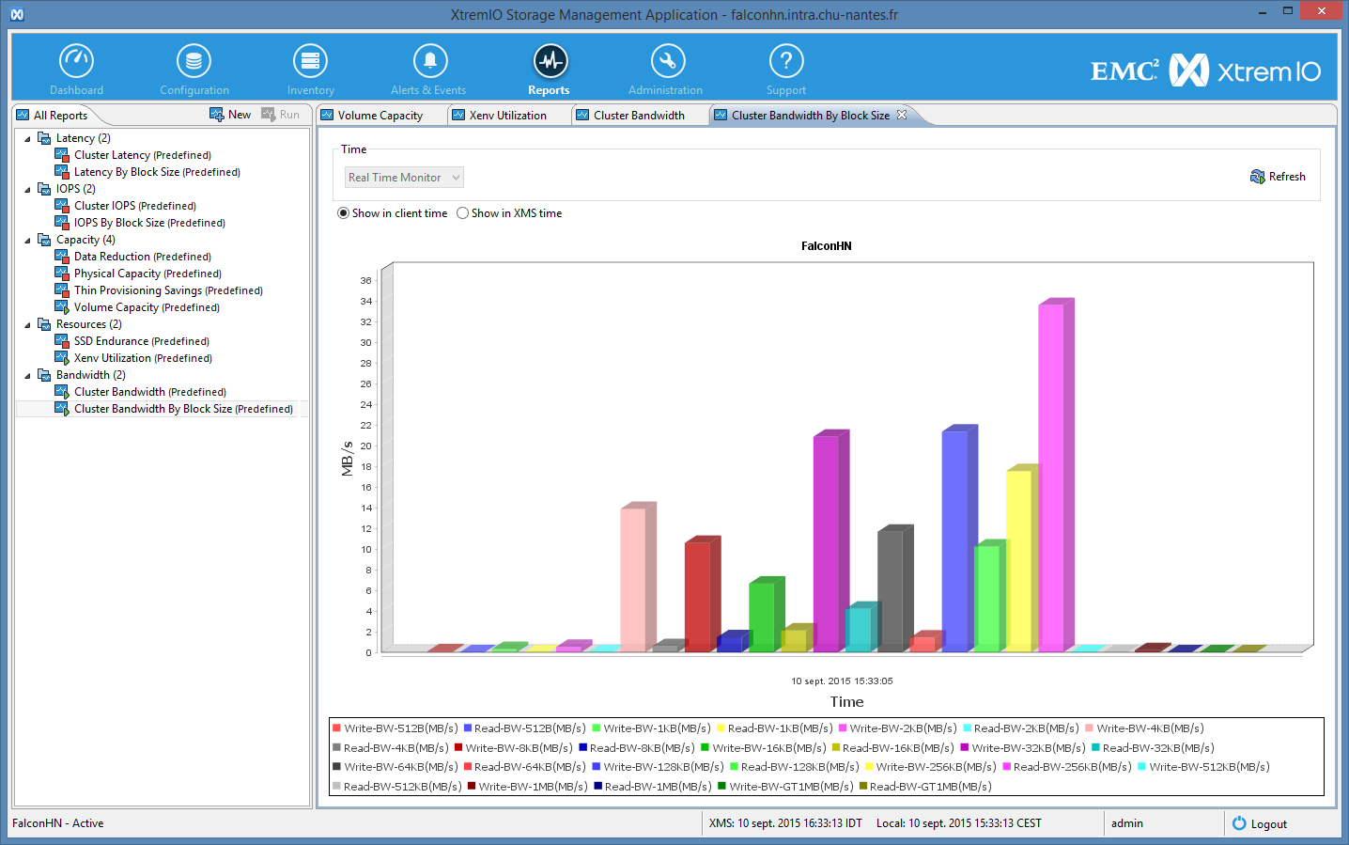Select Show in client time option
The image size is (1349, 845).
344,213
